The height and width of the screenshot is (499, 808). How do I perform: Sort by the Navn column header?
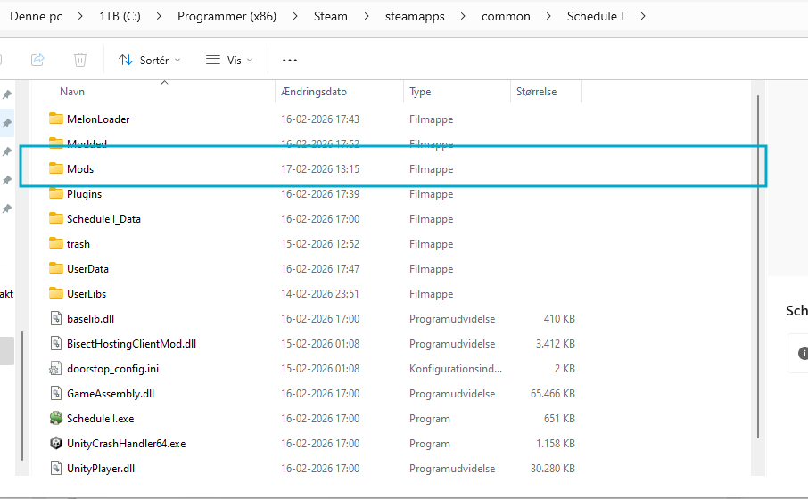72,92
